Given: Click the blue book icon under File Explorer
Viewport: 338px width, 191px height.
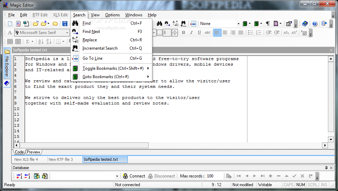Looking at the screenshot, I should click(x=7, y=83).
